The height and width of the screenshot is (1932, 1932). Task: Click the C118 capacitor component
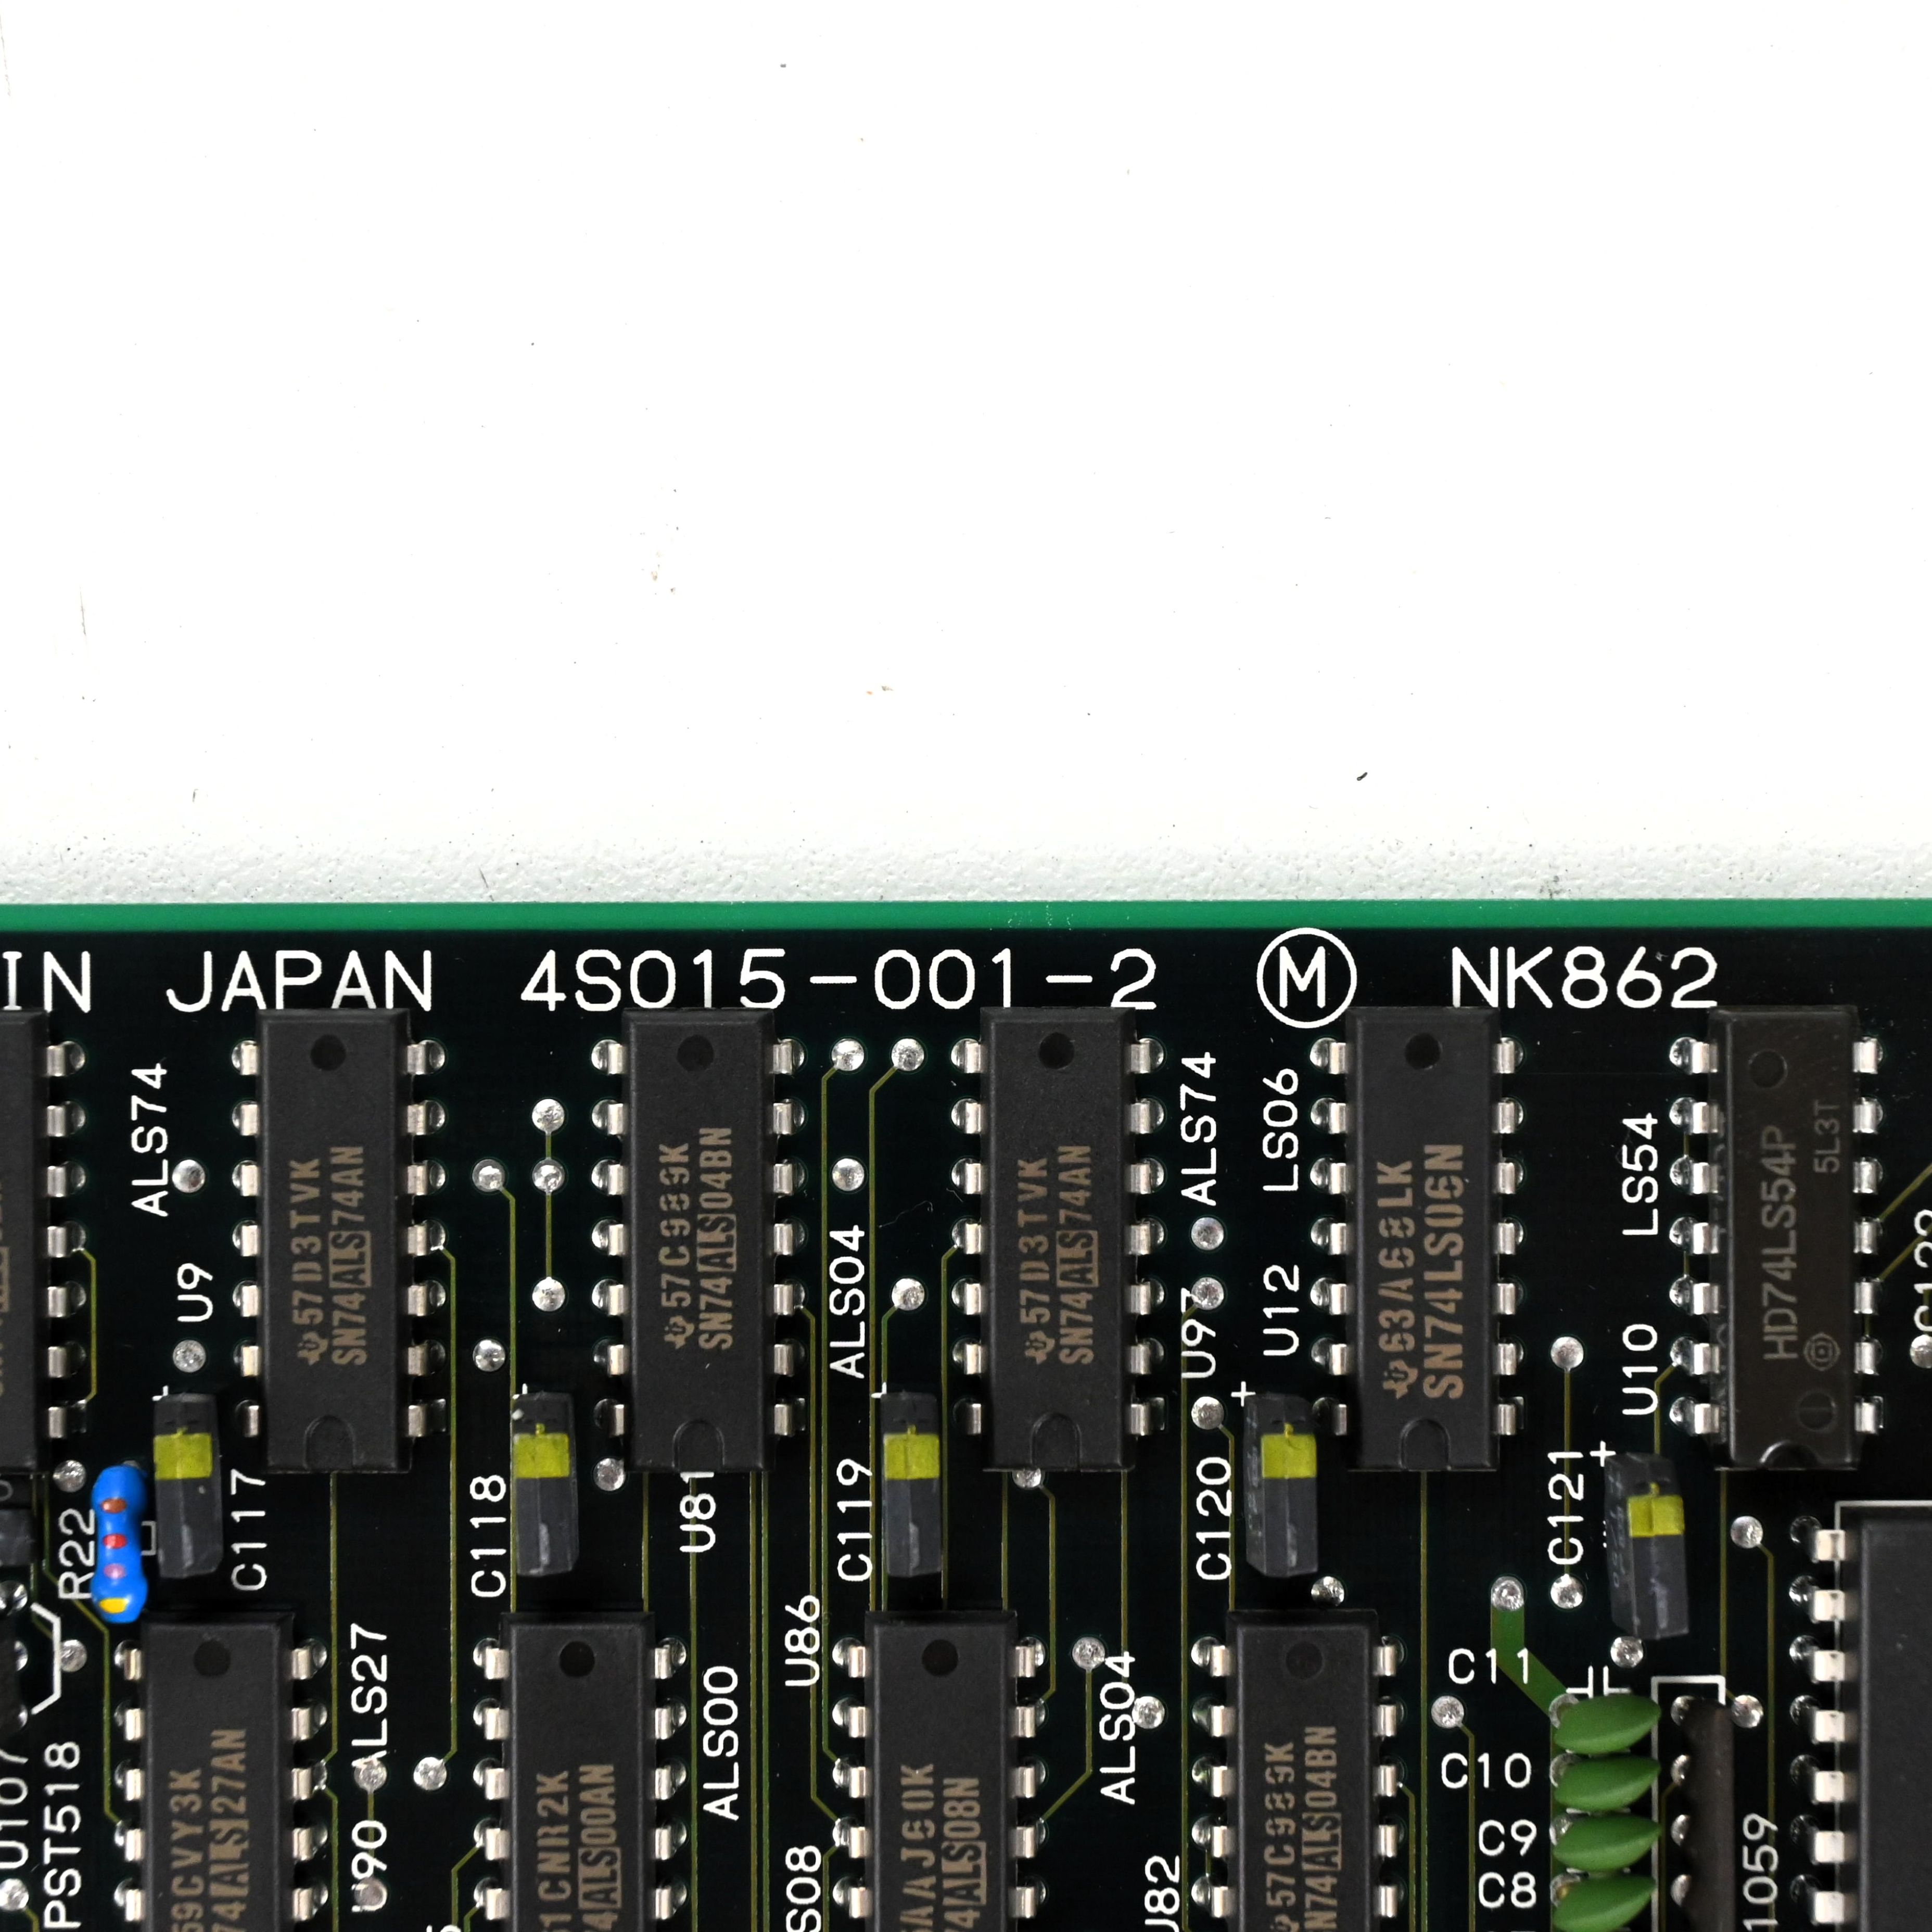[544, 1483]
